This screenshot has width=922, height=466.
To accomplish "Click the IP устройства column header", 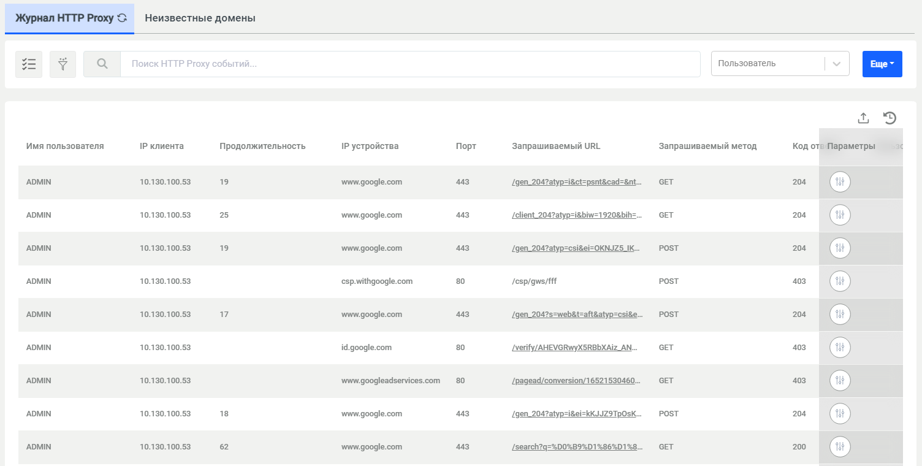I will coord(370,146).
